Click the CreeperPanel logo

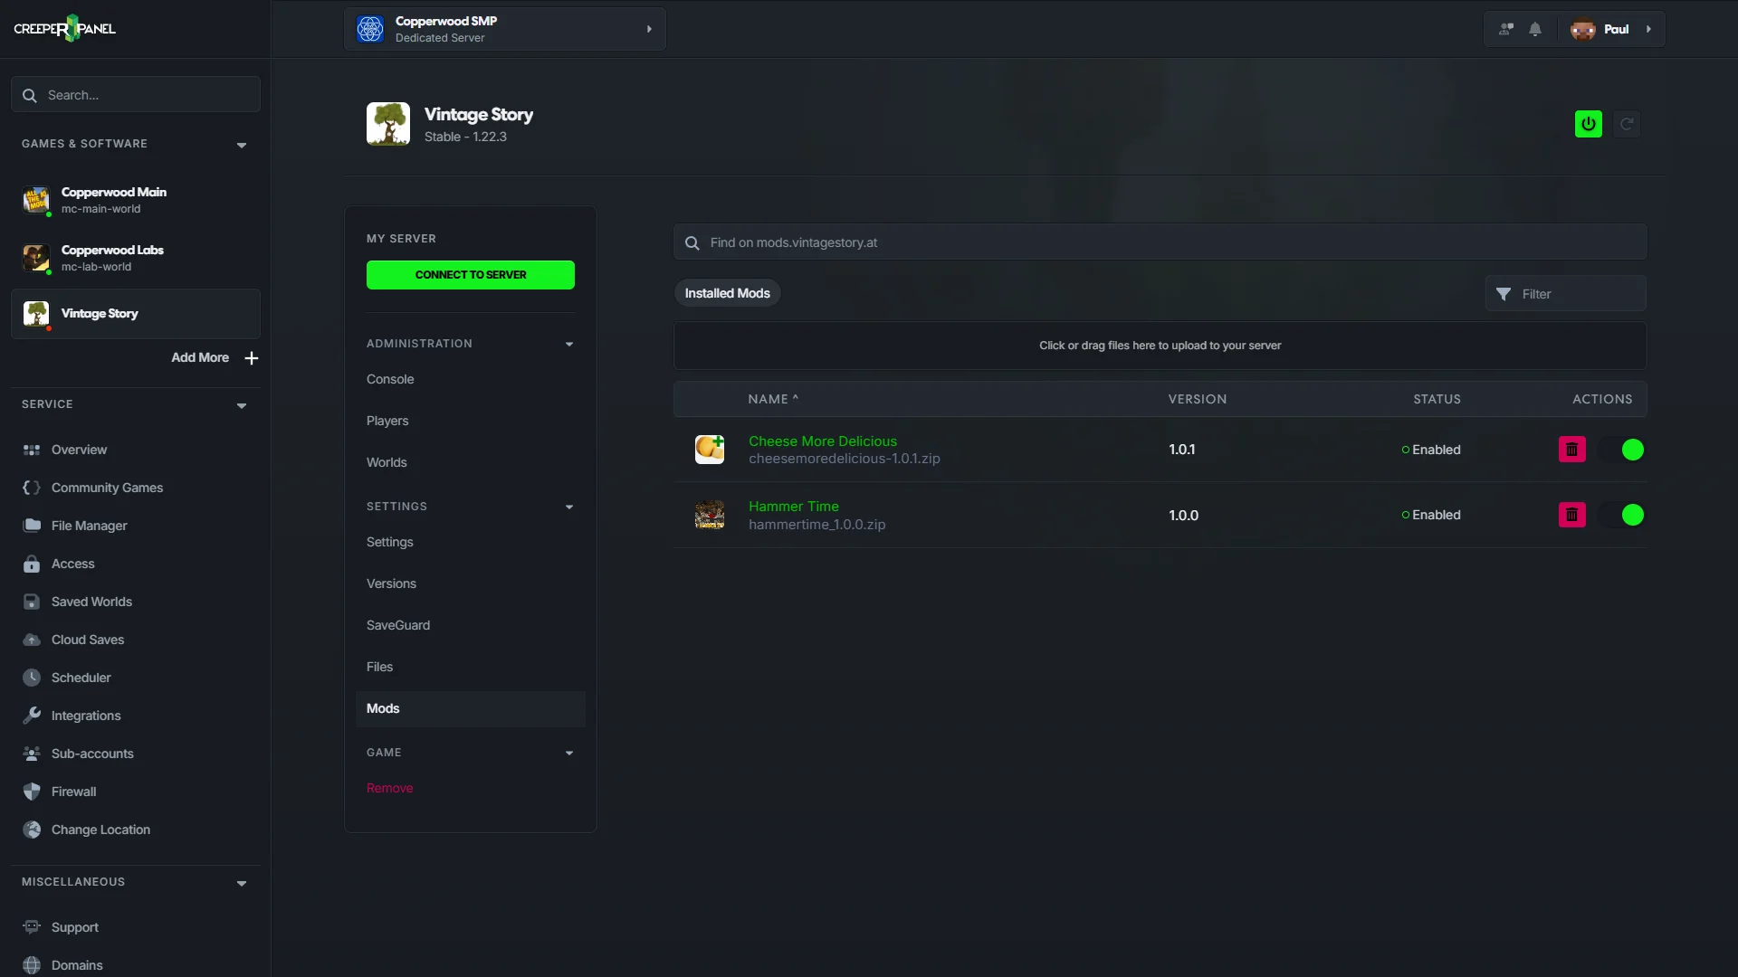coord(64,29)
